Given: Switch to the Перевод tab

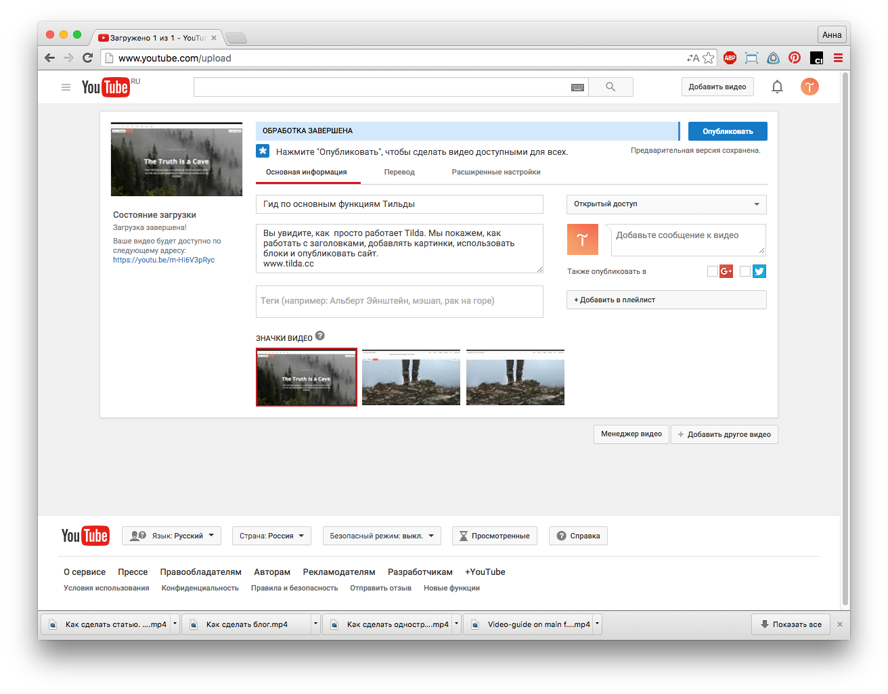Looking at the screenshot, I should (x=399, y=172).
